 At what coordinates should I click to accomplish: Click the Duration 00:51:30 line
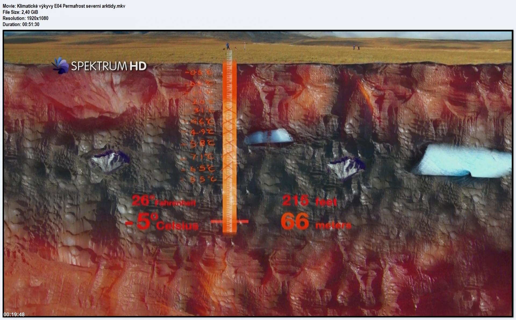[21, 24]
